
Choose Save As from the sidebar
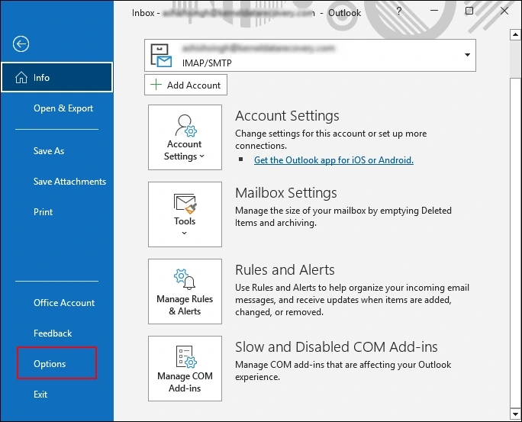tap(49, 151)
